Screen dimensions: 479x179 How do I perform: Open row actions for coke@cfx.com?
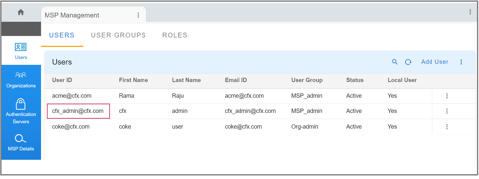[x=447, y=127]
